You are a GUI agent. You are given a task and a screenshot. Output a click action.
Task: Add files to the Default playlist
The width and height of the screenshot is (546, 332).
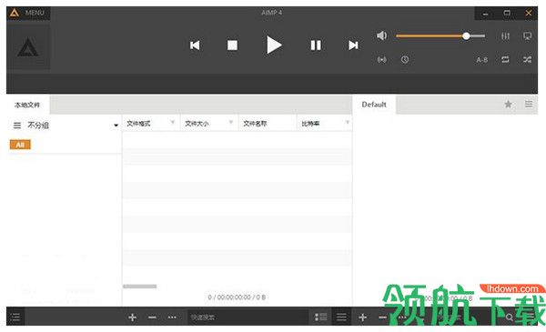(x=362, y=317)
